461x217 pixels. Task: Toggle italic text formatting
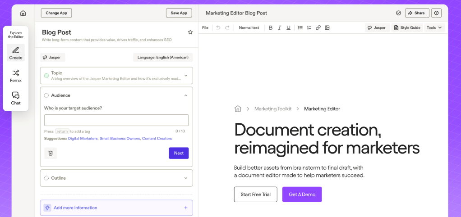click(280, 28)
